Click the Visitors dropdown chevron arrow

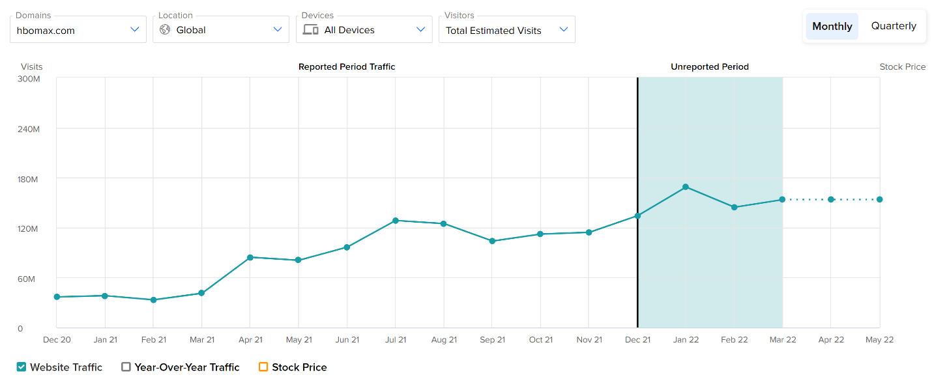point(564,30)
